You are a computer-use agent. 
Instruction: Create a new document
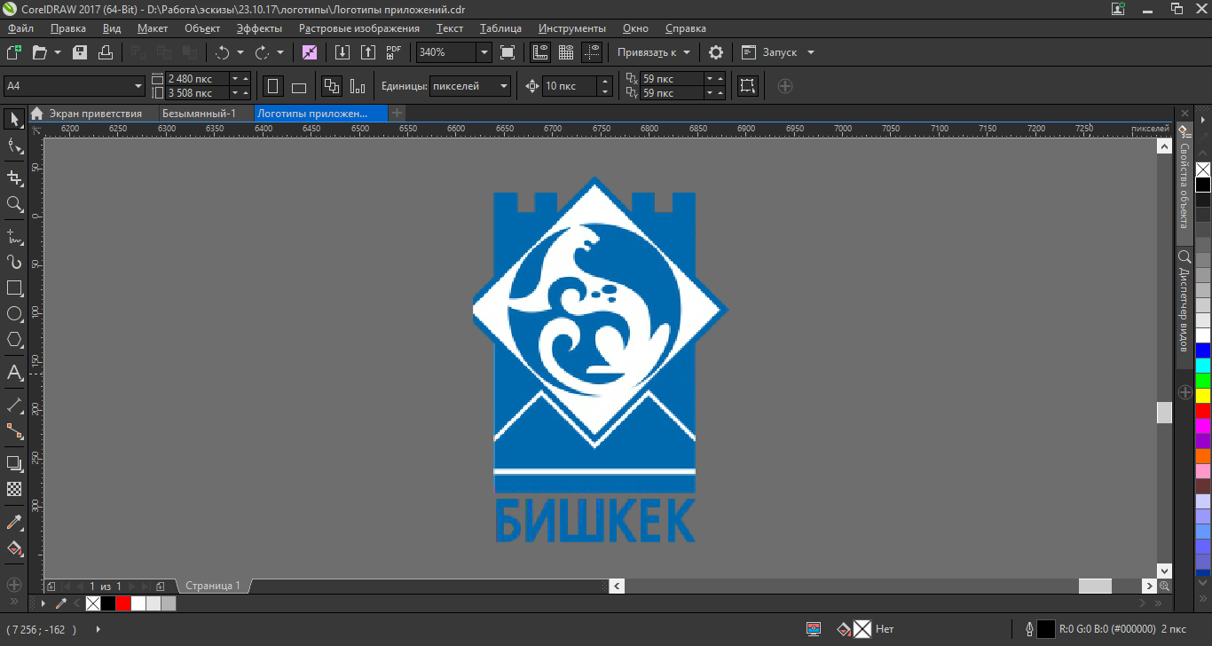click(14, 52)
